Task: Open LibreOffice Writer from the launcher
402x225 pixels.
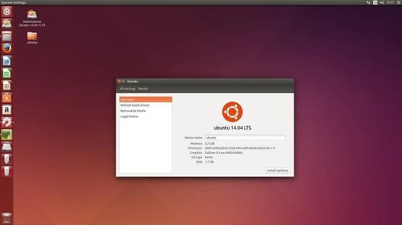Action: pyautogui.click(x=7, y=61)
